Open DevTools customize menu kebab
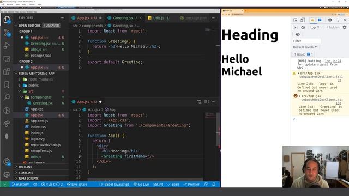This screenshot has width=349, height=196. (x=338, y=20)
